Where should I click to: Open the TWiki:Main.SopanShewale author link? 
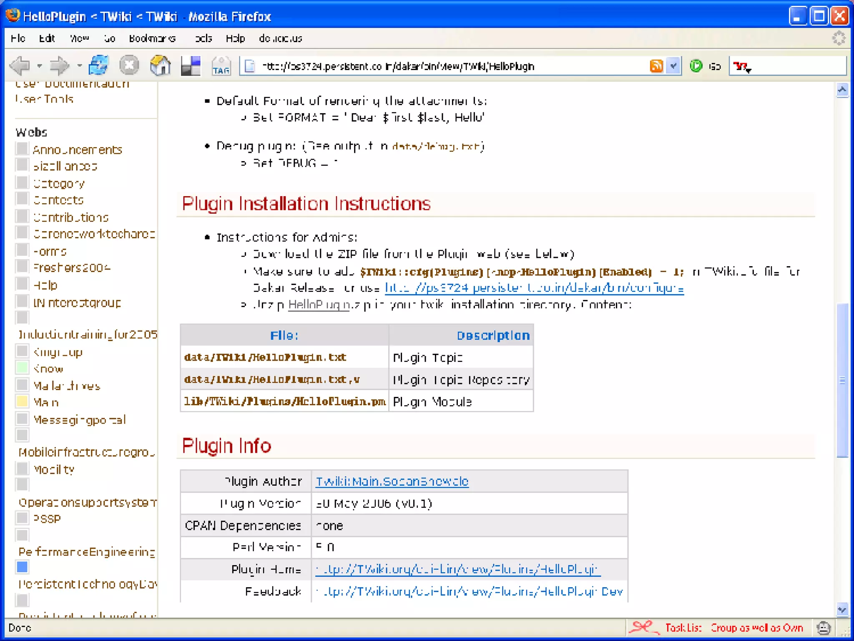392,482
